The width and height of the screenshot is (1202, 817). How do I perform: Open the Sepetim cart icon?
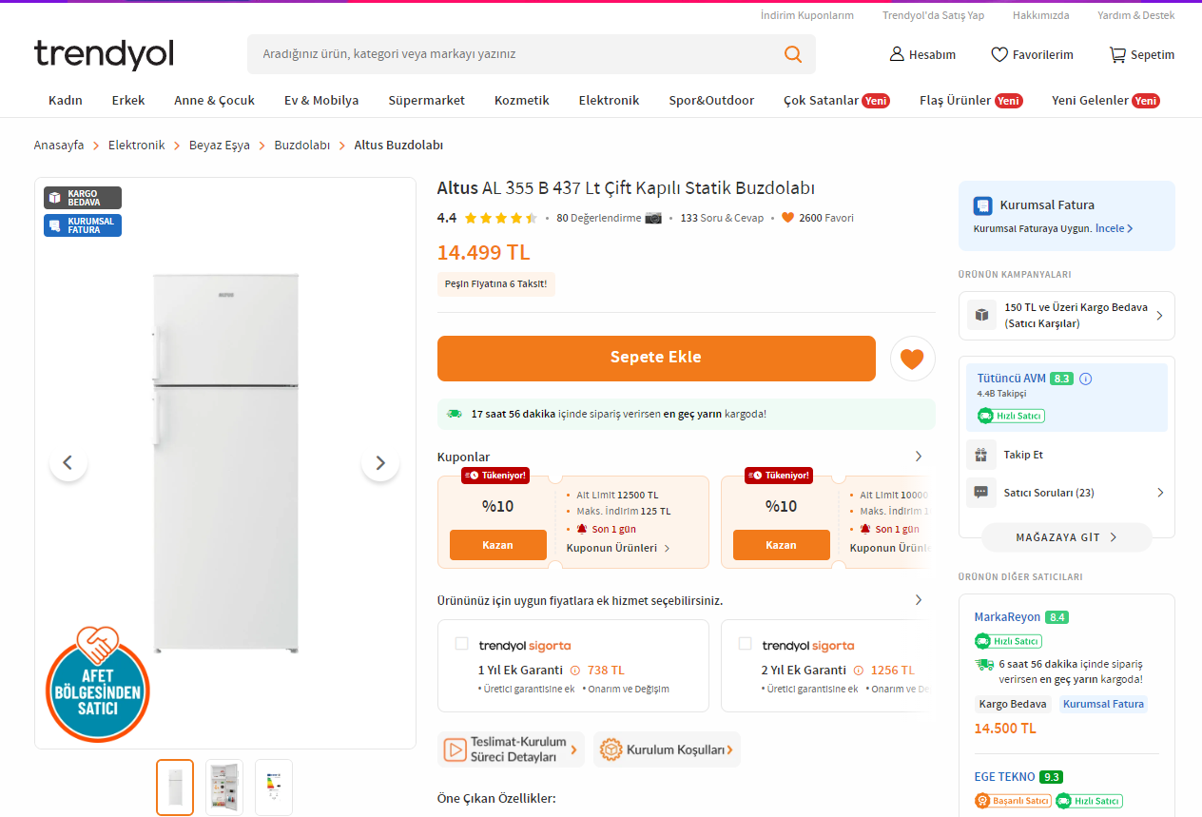1117,54
